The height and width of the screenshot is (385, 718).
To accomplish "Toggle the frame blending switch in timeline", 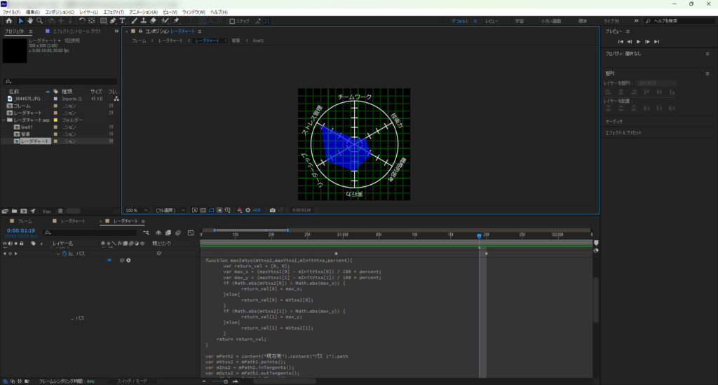I will [168, 232].
